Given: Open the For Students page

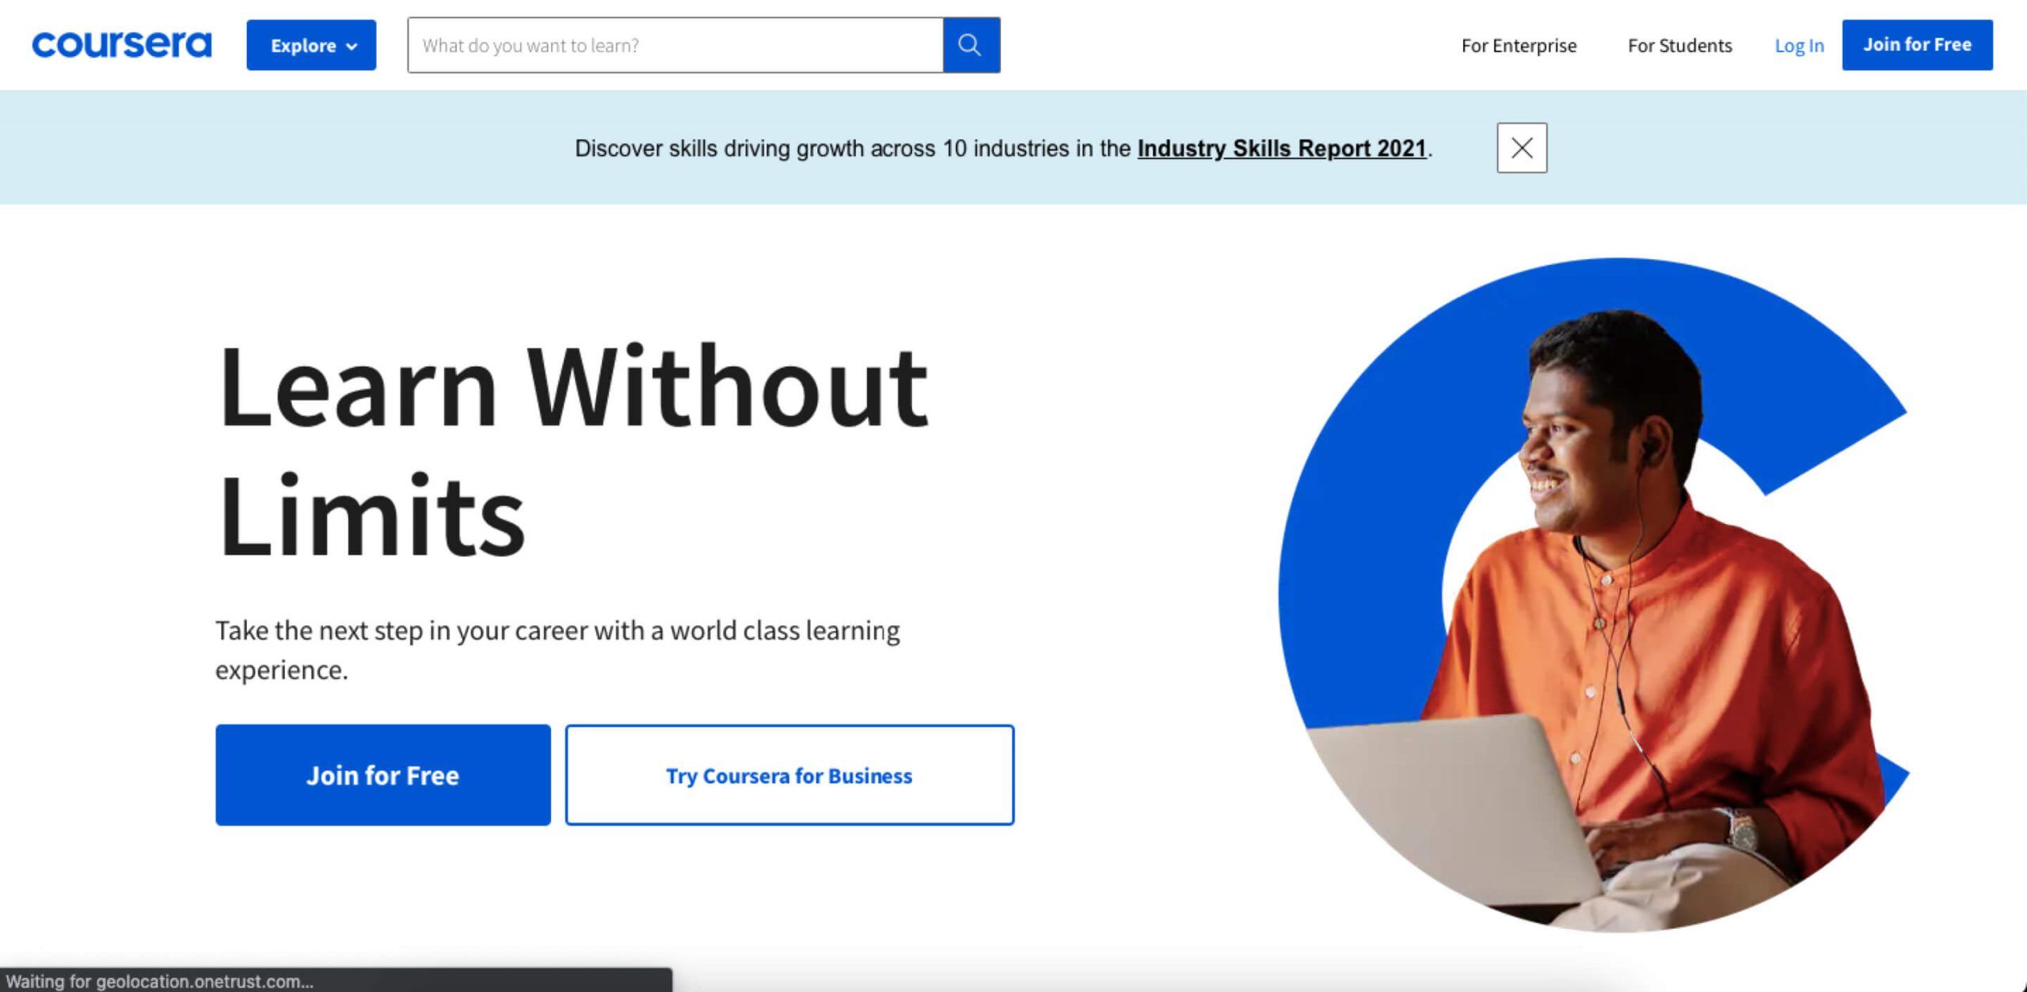Looking at the screenshot, I should tap(1679, 46).
